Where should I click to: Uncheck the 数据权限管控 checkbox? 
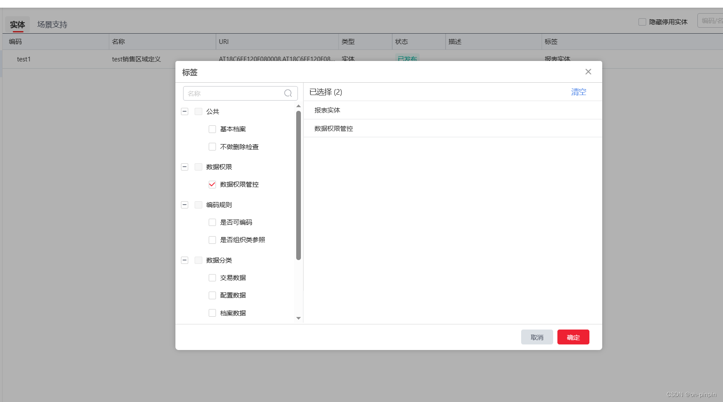pos(212,184)
